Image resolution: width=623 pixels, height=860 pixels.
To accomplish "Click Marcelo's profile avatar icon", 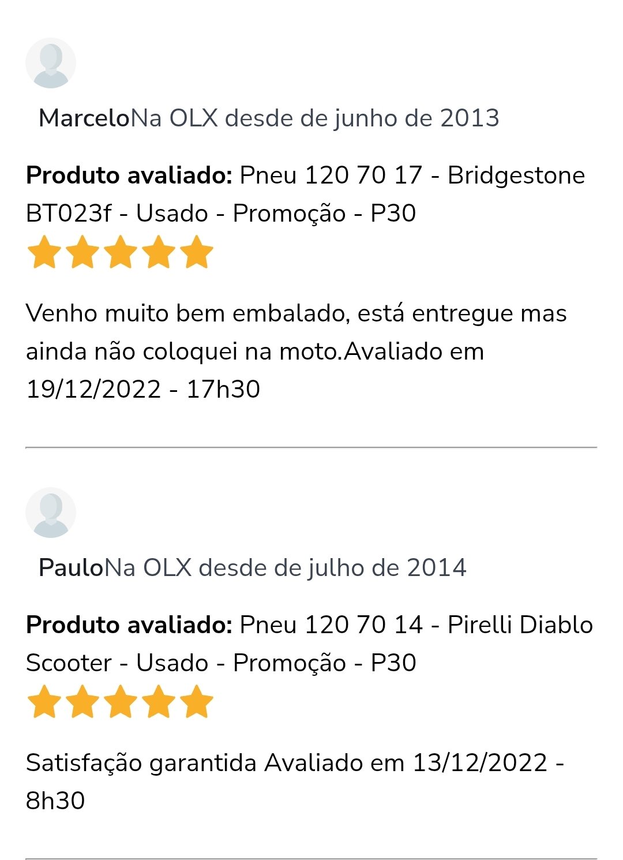I will click(51, 63).
